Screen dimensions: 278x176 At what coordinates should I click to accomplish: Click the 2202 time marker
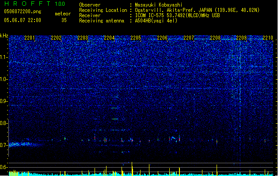(56, 38)
